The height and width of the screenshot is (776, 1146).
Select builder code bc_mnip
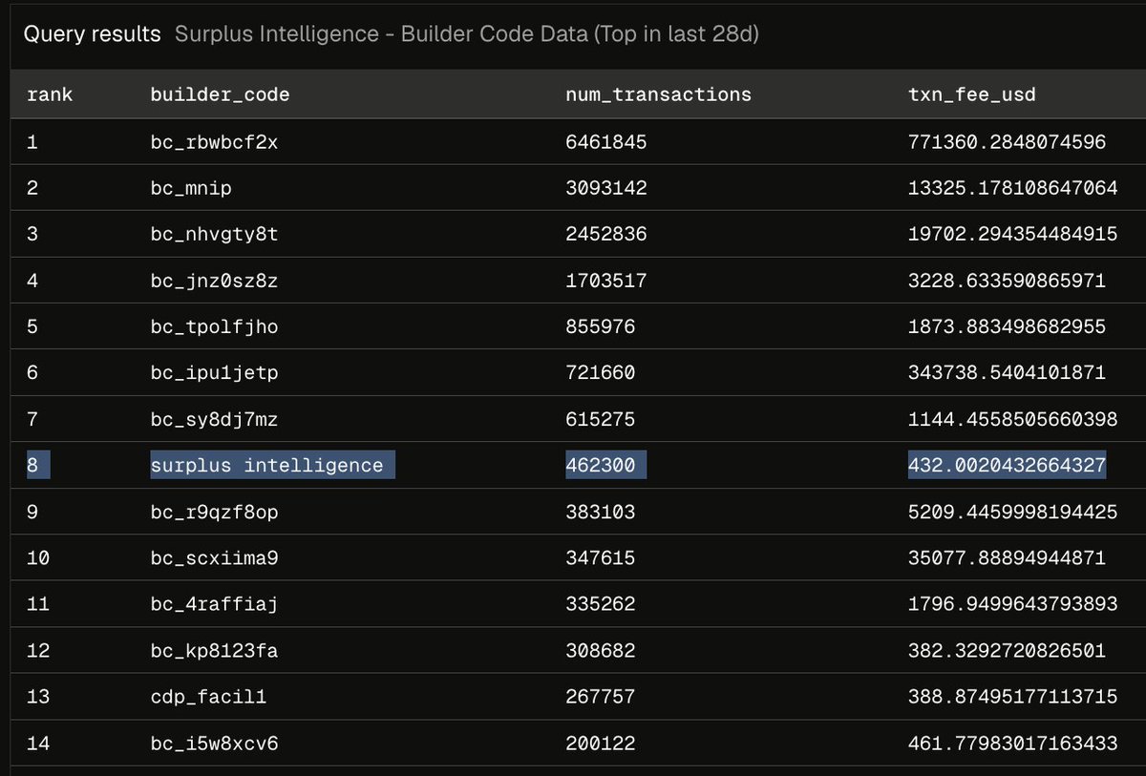click(x=191, y=188)
